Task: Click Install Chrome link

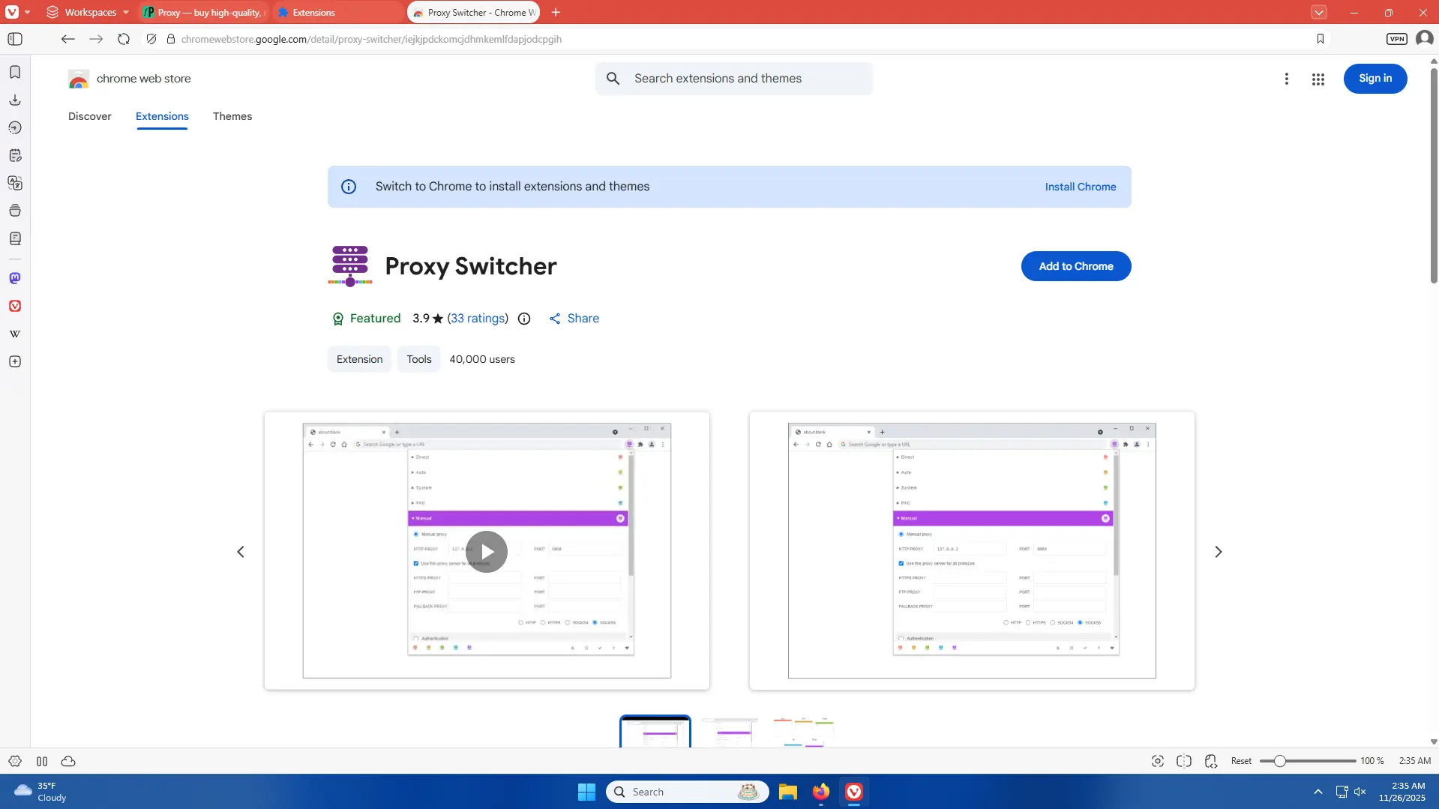Action: [1081, 187]
